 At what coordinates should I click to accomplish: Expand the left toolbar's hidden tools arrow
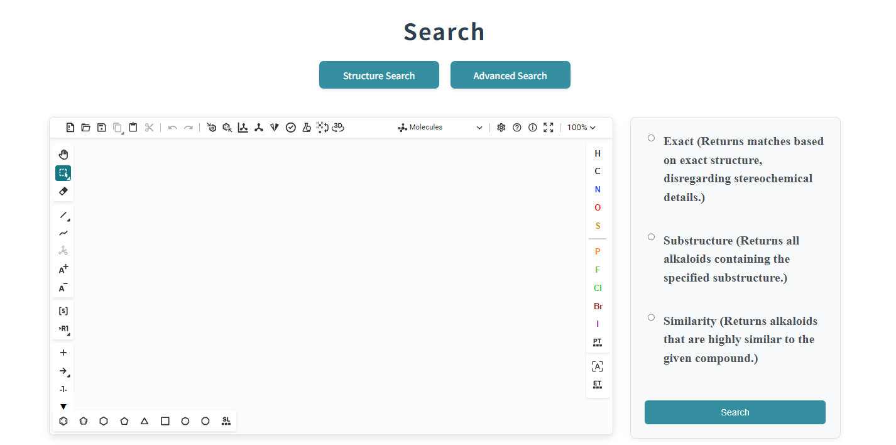63,407
